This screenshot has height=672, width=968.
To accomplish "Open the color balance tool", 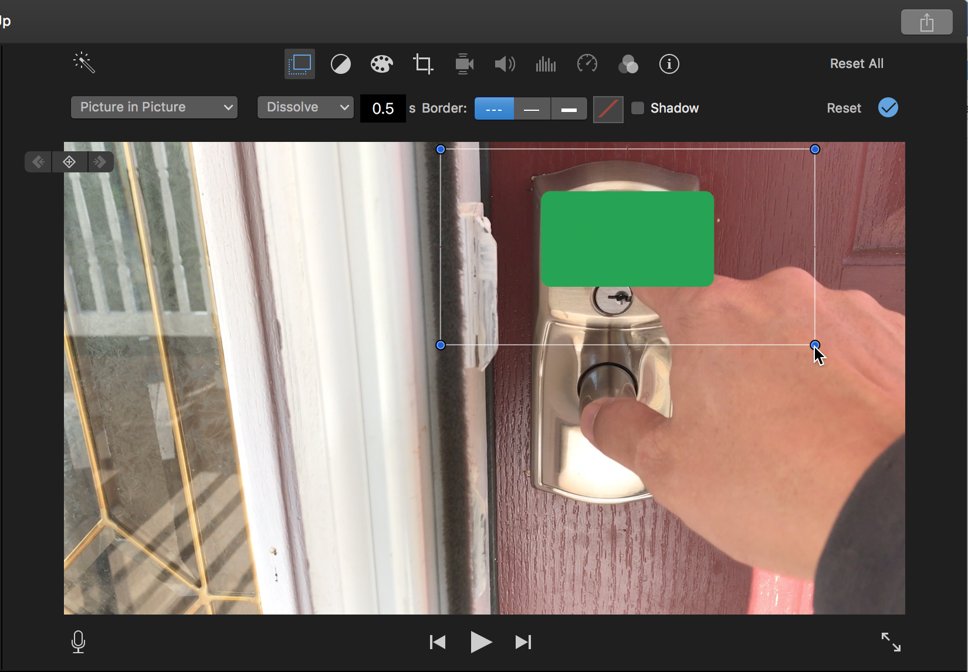I will [x=341, y=64].
